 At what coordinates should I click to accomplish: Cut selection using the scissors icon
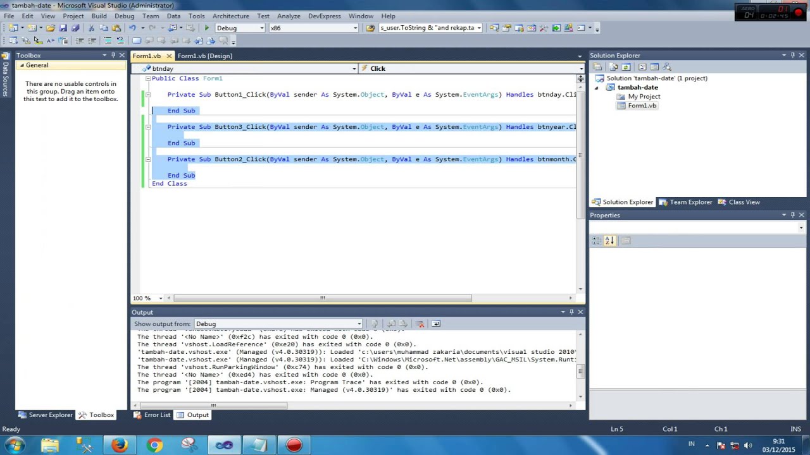tap(91, 28)
